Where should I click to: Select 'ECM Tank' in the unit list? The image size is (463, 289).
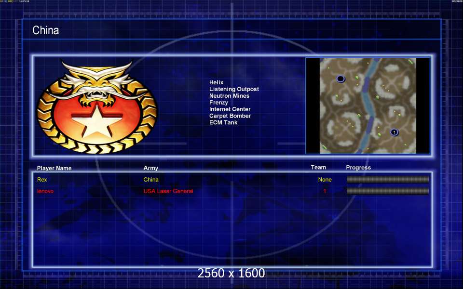[x=223, y=122]
